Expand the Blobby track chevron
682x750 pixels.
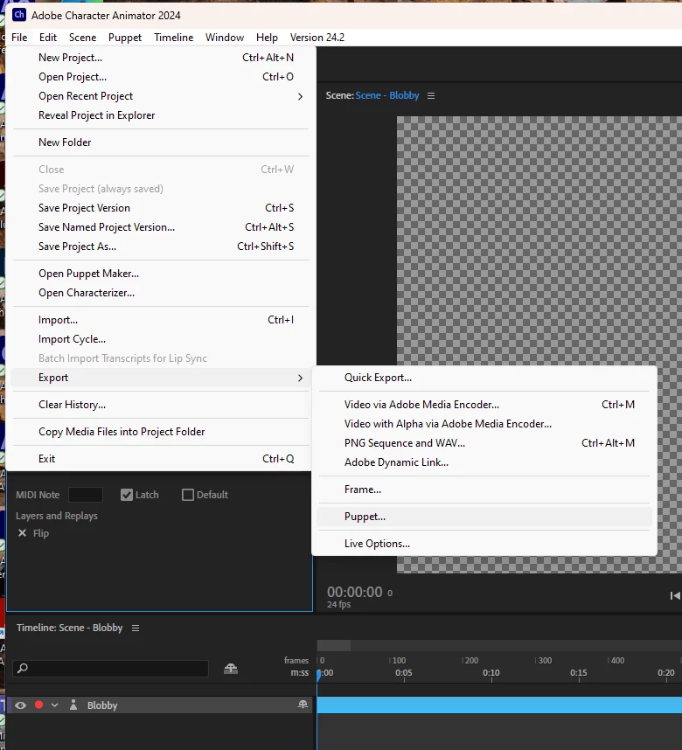54,705
